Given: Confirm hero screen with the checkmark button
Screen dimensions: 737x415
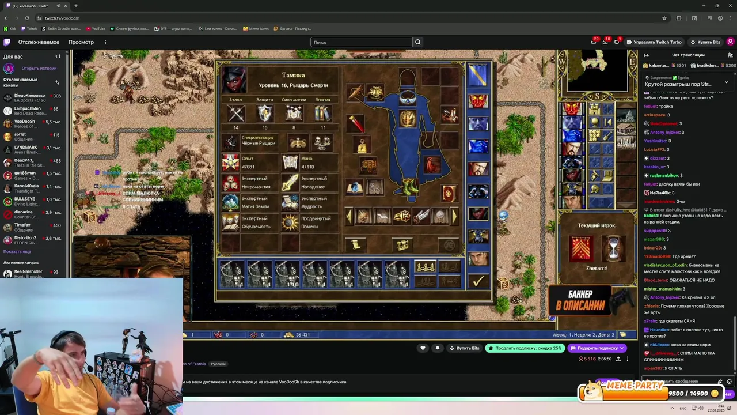Looking at the screenshot, I should coord(478,281).
